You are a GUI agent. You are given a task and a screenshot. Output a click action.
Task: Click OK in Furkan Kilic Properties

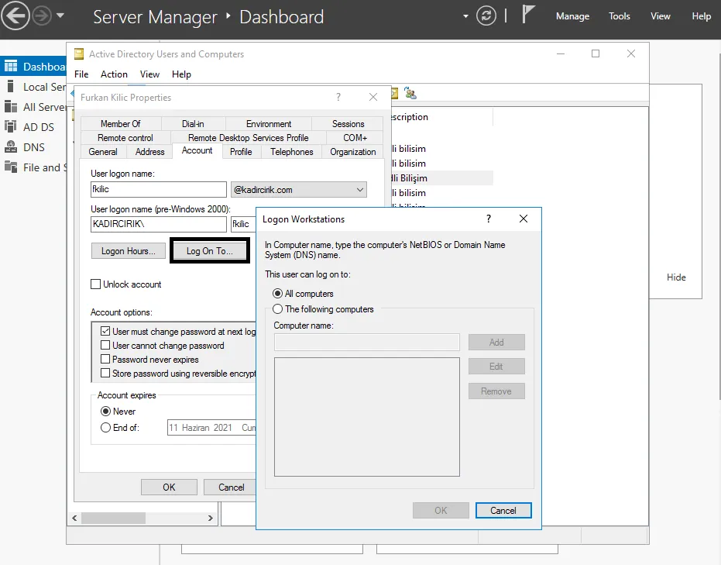tap(169, 487)
